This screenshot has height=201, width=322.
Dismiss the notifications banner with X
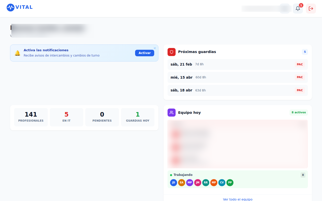[155, 48]
